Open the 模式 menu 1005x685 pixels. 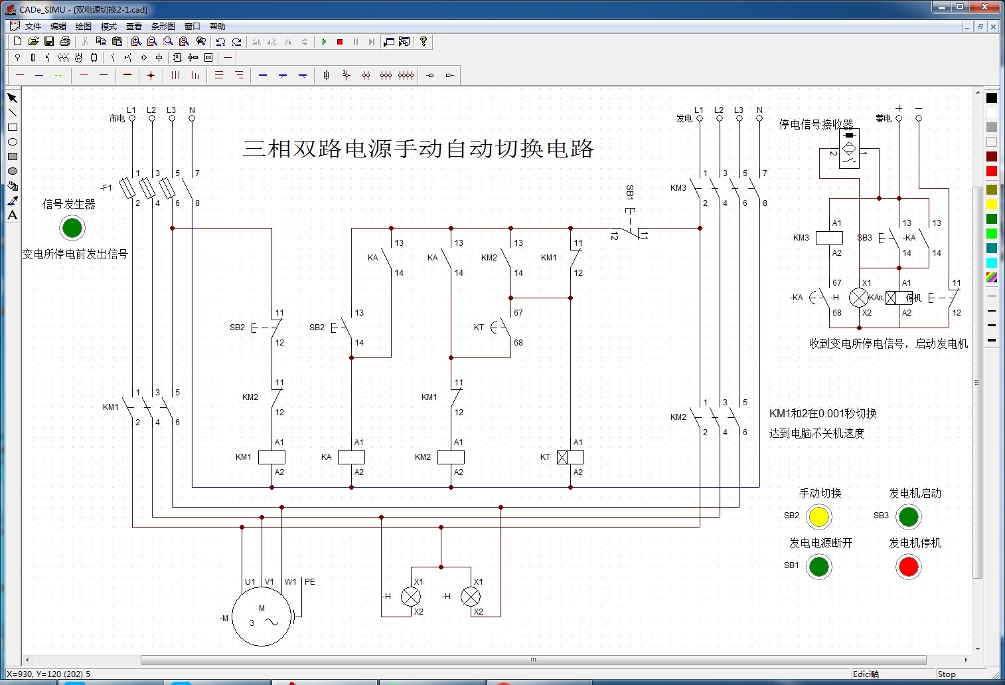pyautogui.click(x=108, y=27)
